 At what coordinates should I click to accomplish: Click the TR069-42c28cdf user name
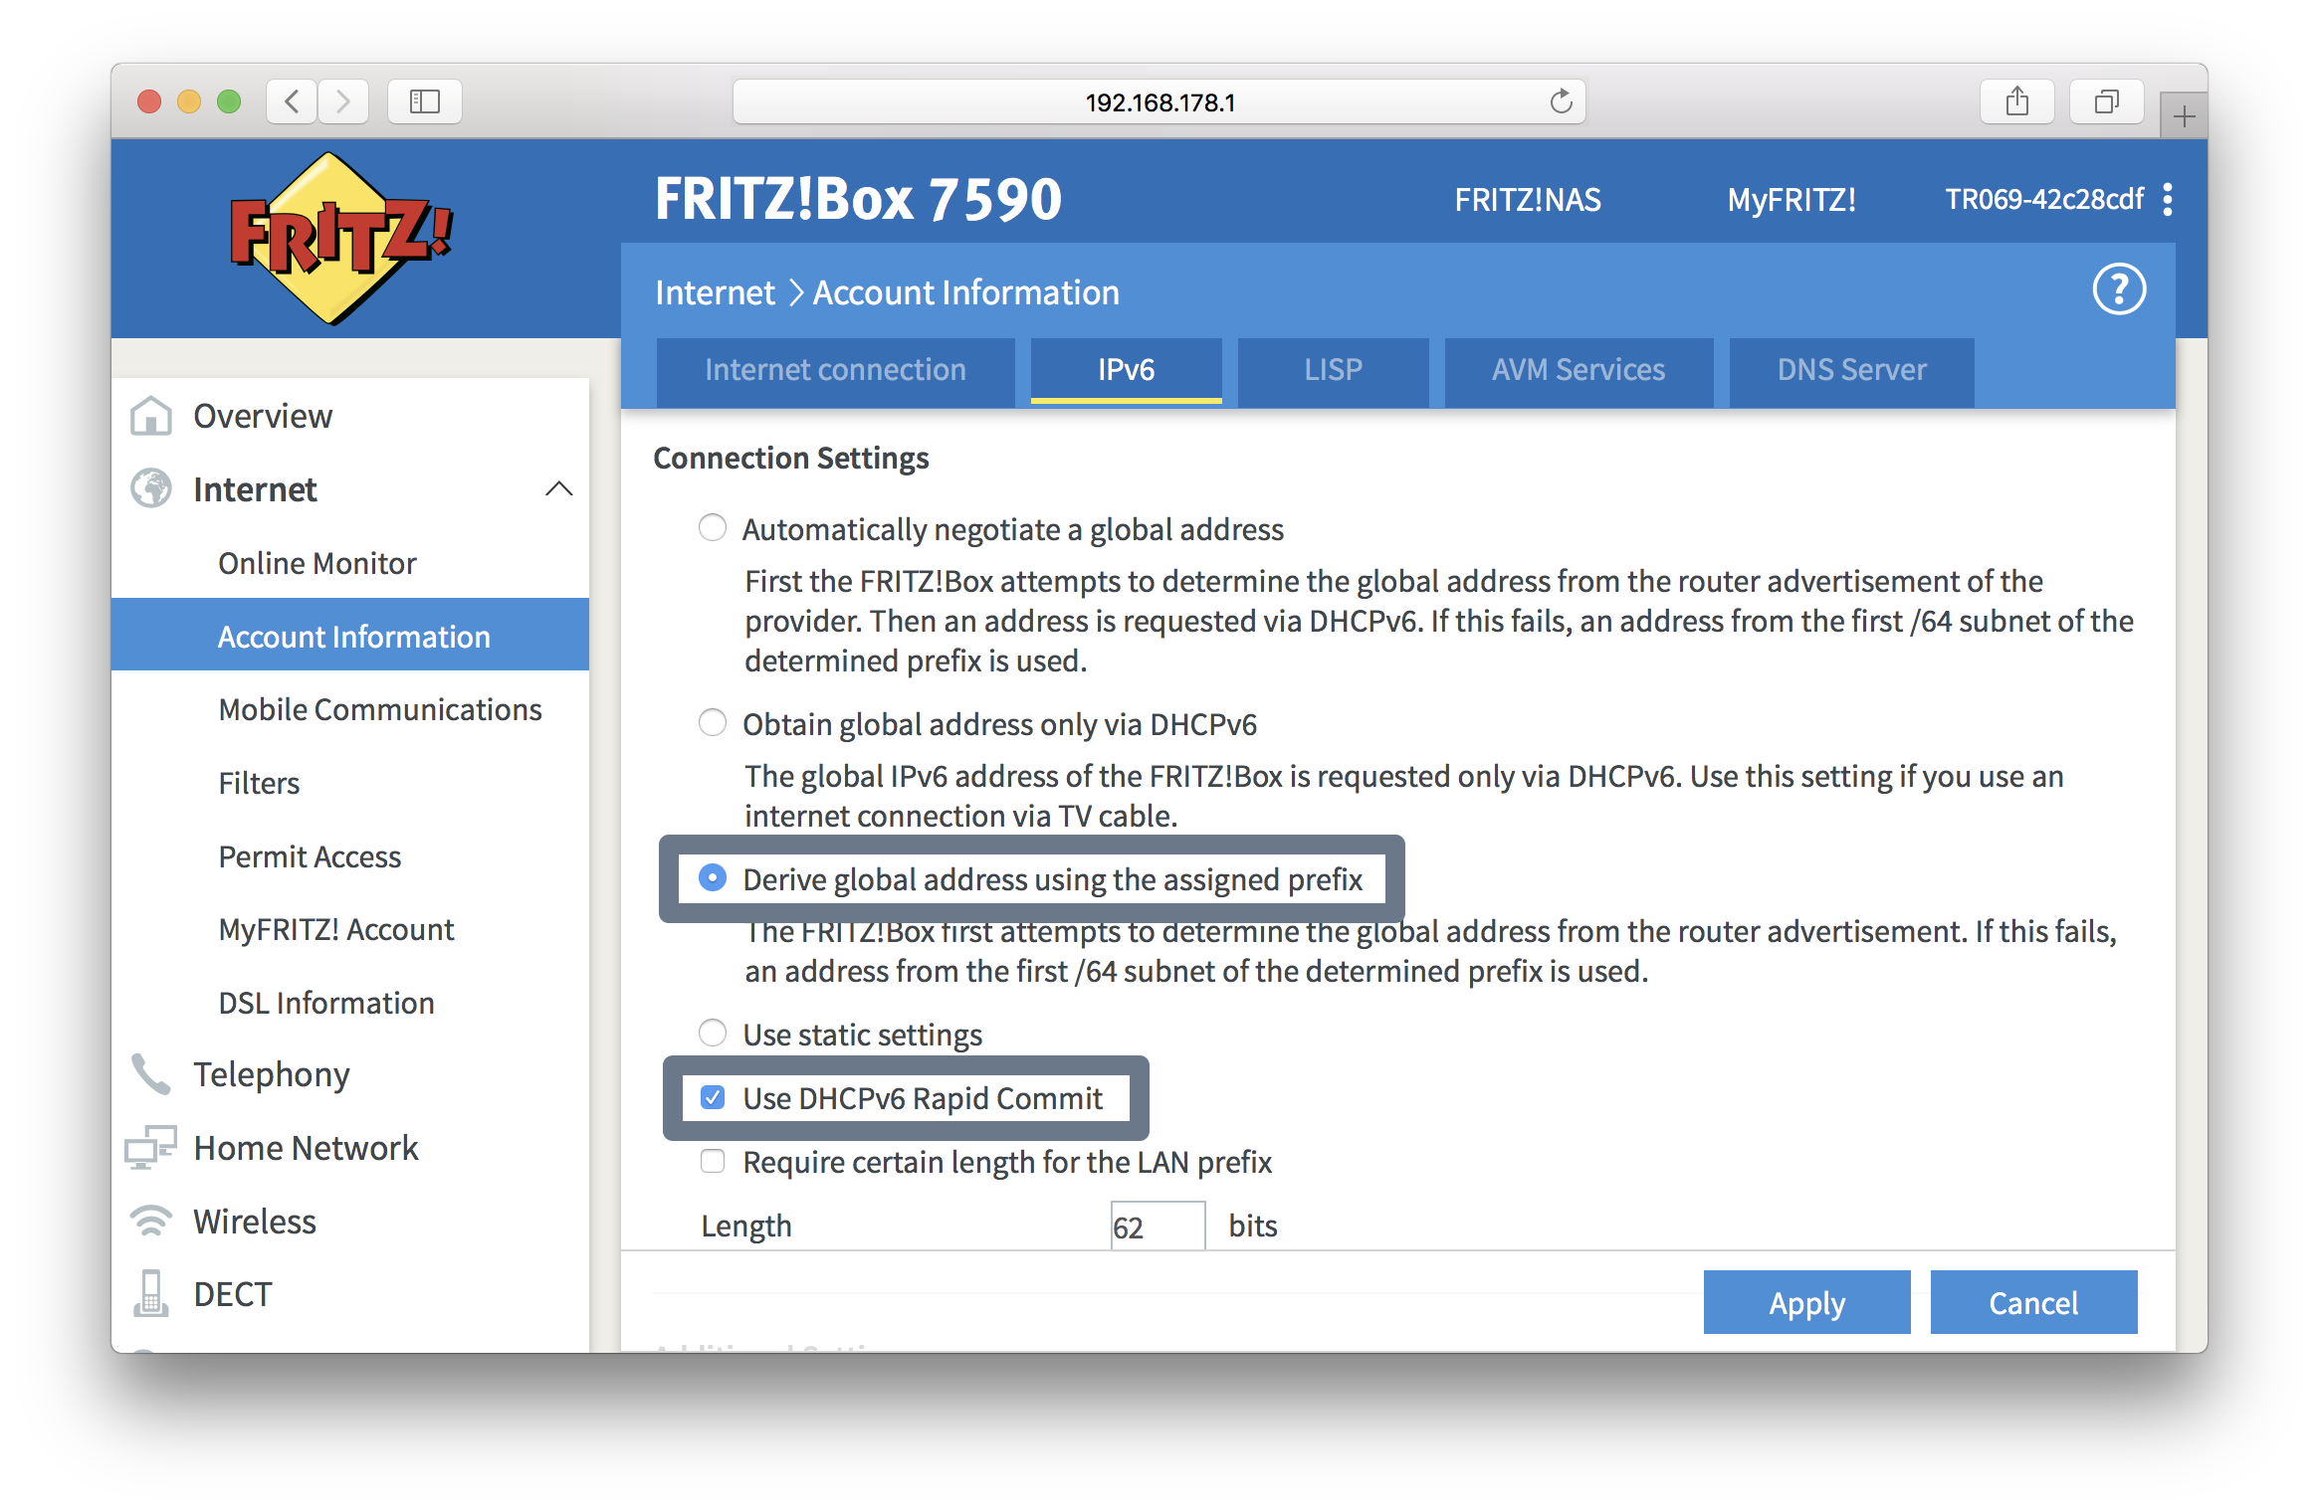point(2044,200)
